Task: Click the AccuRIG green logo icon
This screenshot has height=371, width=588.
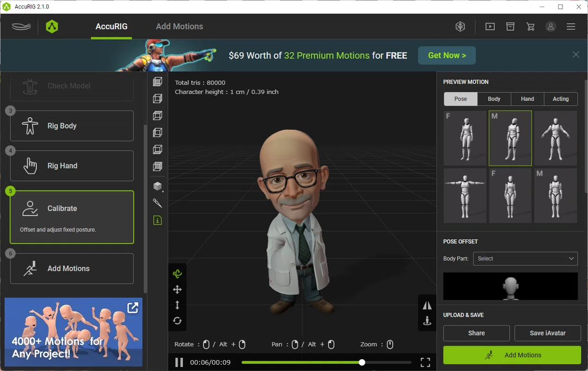Action: [52, 26]
